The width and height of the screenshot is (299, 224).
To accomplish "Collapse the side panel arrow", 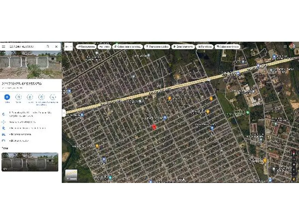I will click(x=64, y=113).
